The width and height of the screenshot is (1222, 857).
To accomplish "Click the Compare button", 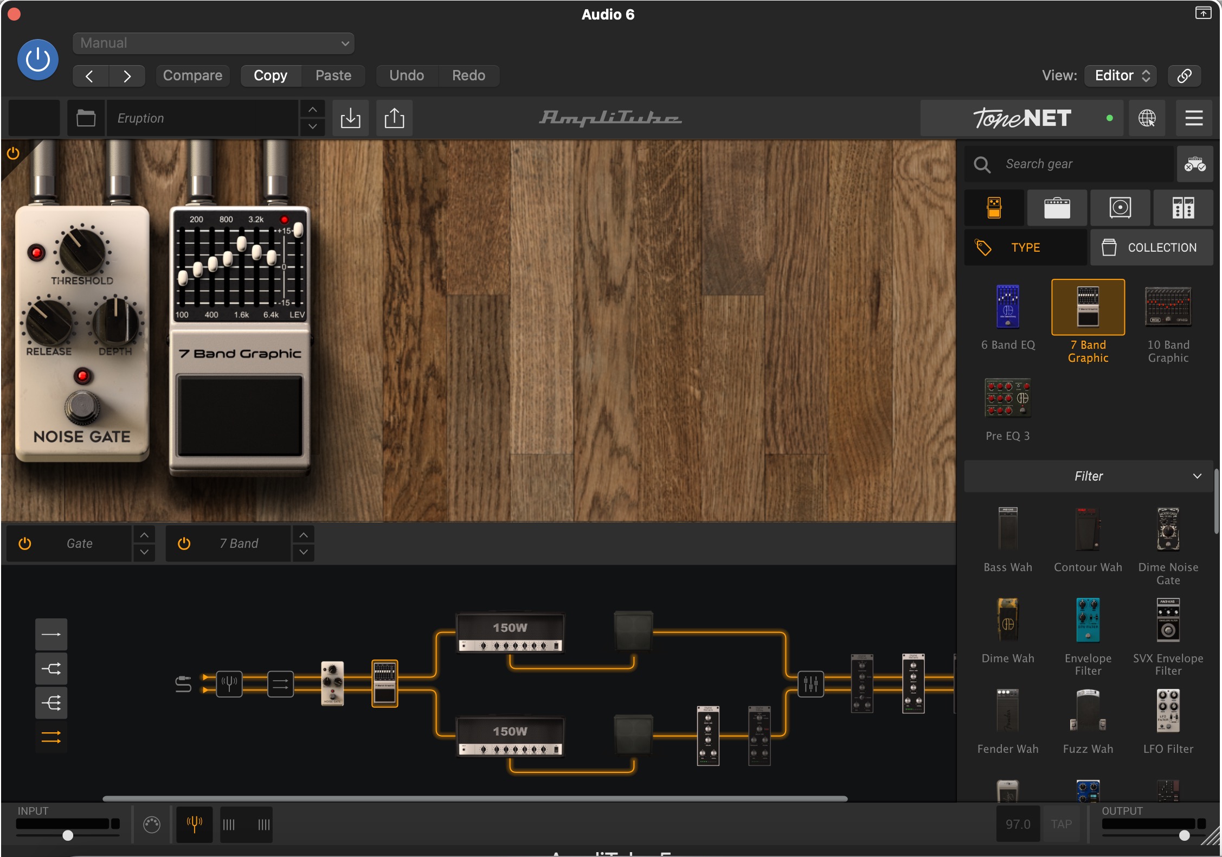I will tap(192, 75).
